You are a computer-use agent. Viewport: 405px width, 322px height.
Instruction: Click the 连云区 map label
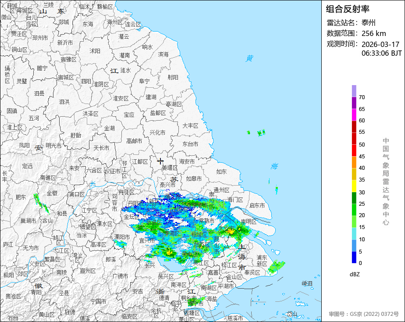133,25
